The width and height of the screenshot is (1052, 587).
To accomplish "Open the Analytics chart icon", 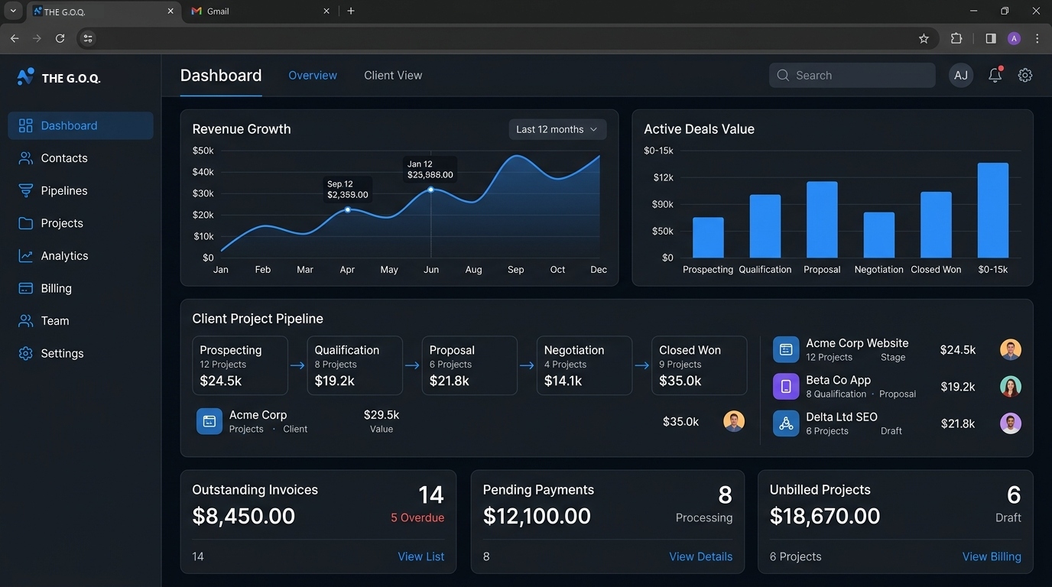I will coord(26,256).
